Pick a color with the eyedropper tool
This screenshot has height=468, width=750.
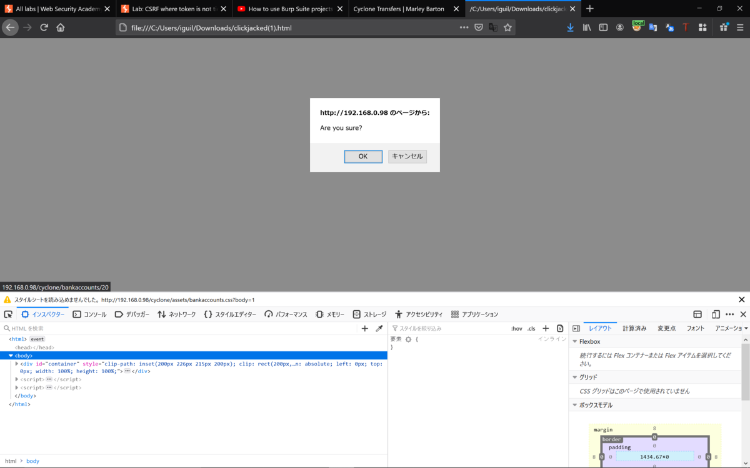coord(379,328)
